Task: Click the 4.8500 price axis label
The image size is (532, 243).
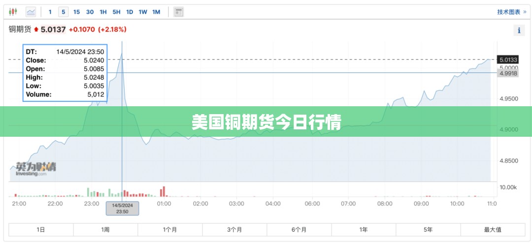Action: tap(508, 161)
